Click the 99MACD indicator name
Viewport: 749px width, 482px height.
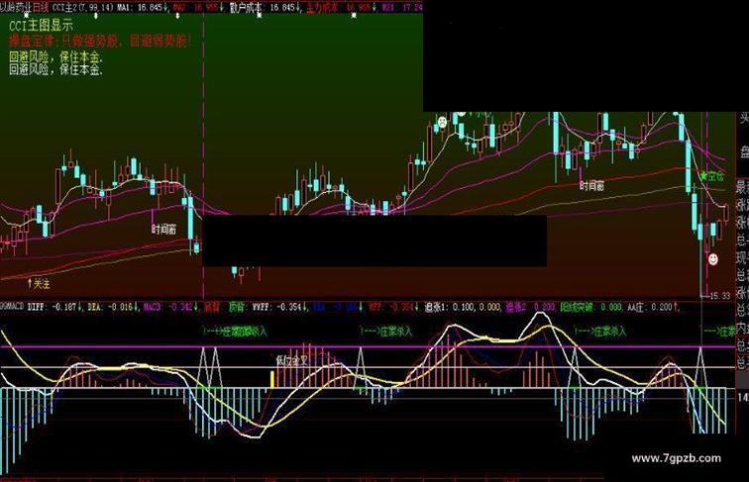[12, 307]
